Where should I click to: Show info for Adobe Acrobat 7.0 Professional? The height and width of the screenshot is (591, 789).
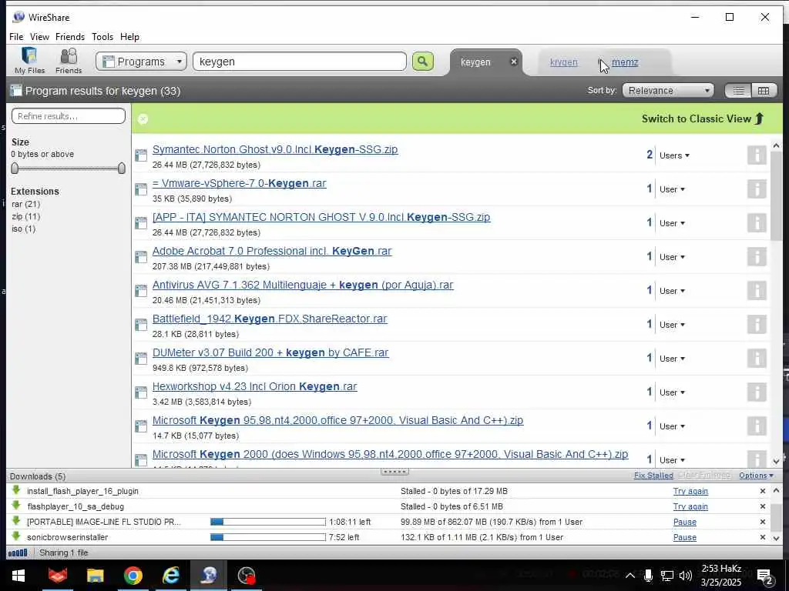tap(757, 256)
